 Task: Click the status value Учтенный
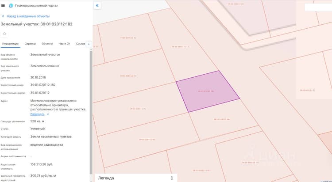[x=38, y=129]
